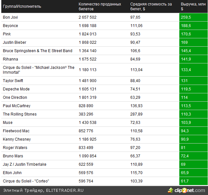Select the Elton John revenue cell 65,9
The height and width of the screenshot is (195, 208).
coord(193,173)
